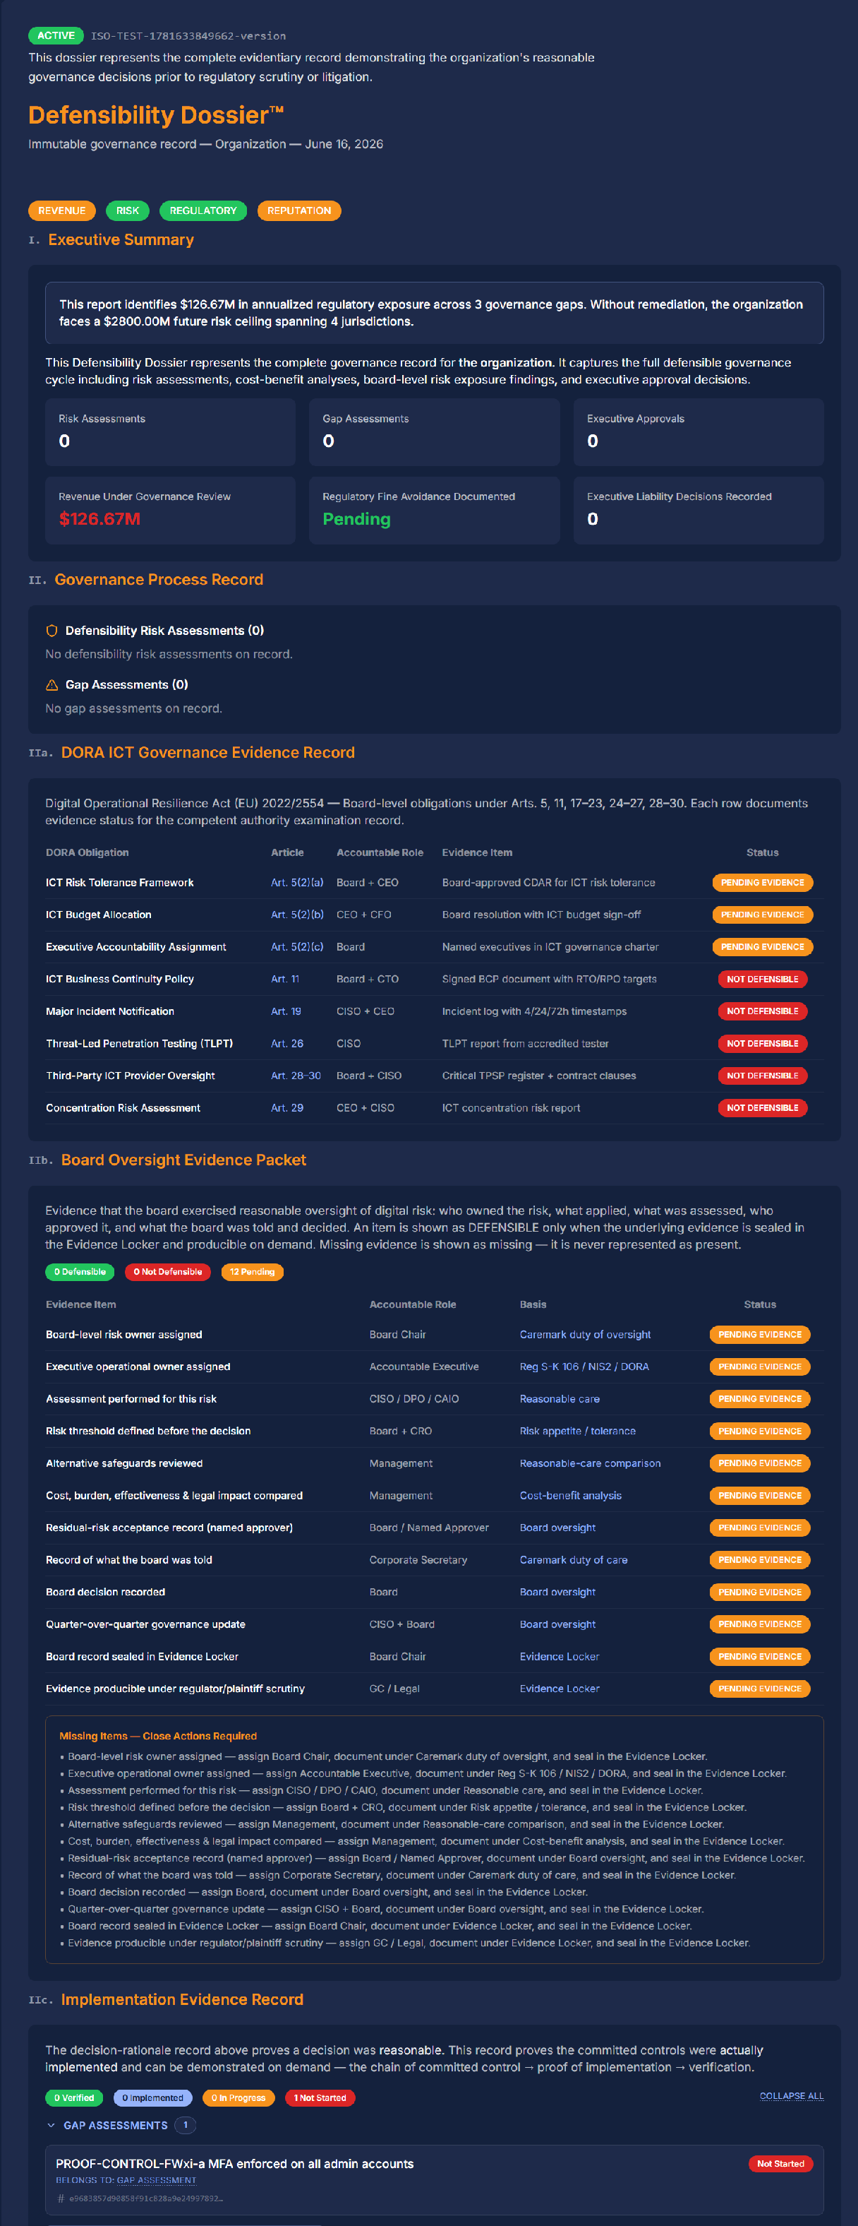
Task: Click Not Started badge on PROOF-CONTROL-FWxi-a card
Action: click(780, 2164)
